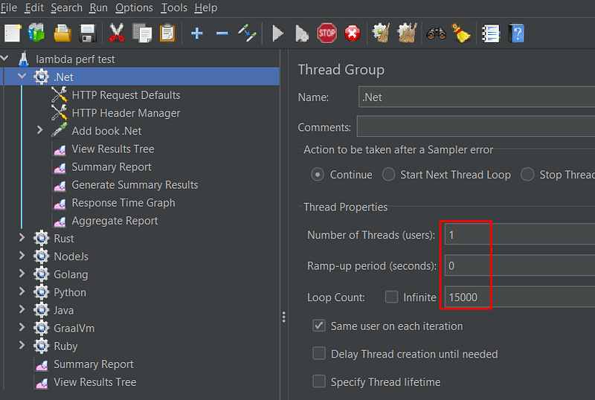
Task: Click the HTTP Request Defaults wrench icon
Action: (x=59, y=95)
